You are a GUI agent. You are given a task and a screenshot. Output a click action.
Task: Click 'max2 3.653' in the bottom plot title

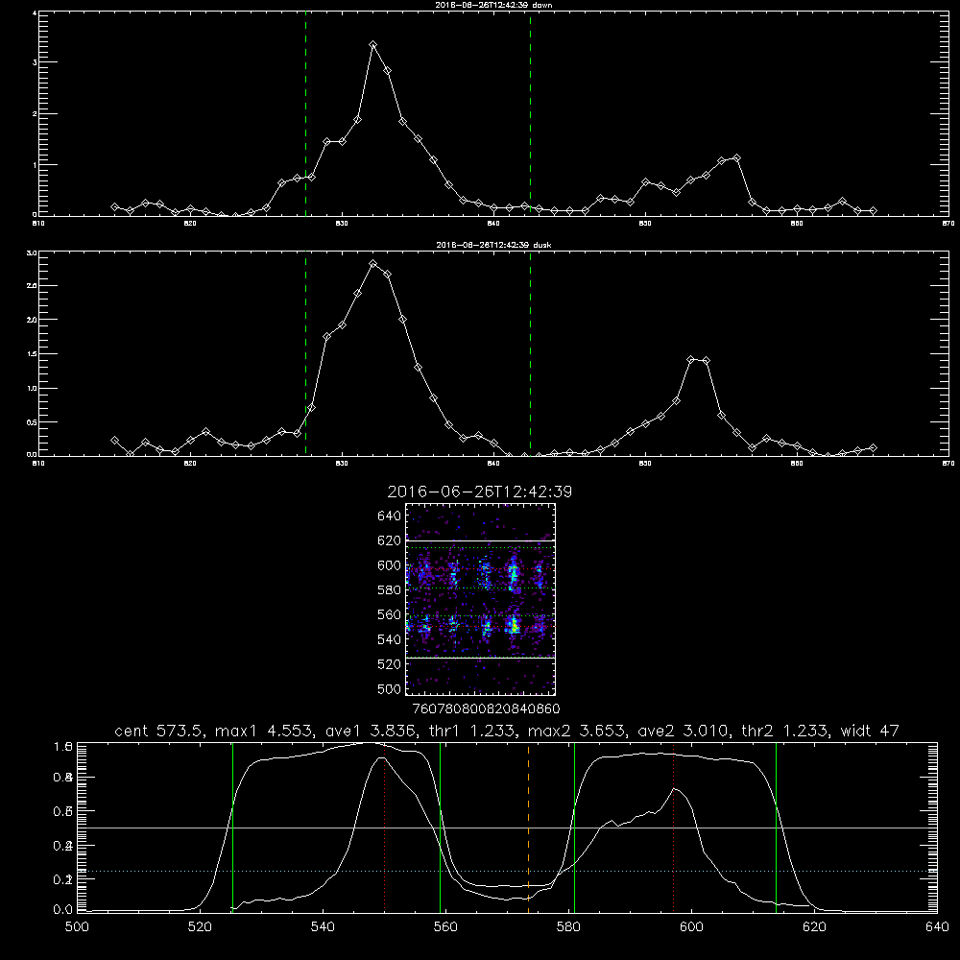(x=577, y=731)
